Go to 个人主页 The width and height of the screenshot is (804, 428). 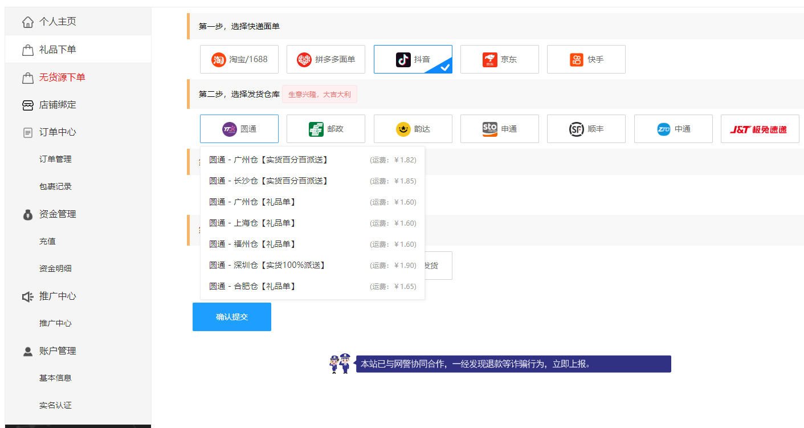pos(78,22)
